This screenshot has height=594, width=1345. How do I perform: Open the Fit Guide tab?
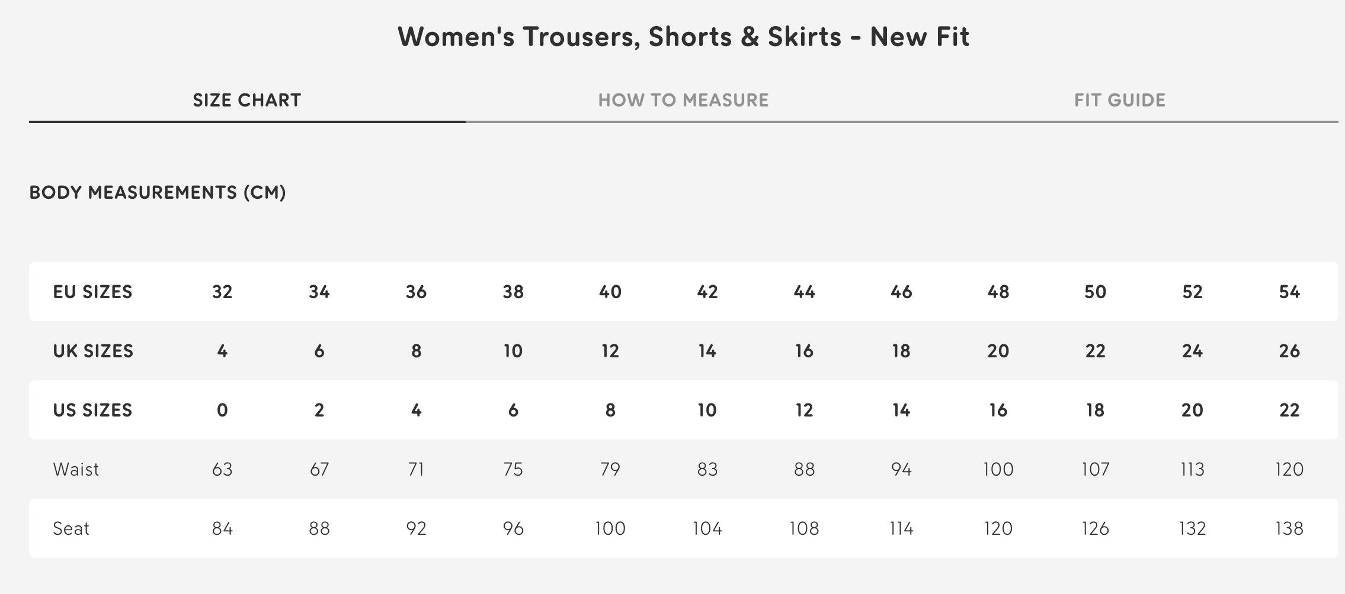(x=1120, y=100)
